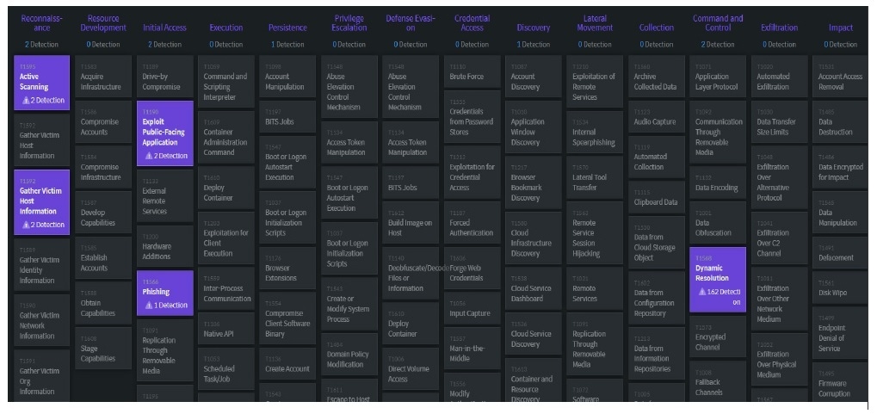Open 1 Detection count under Discovery
Image resolution: width=877 pixels, height=414 pixels.
click(534, 44)
